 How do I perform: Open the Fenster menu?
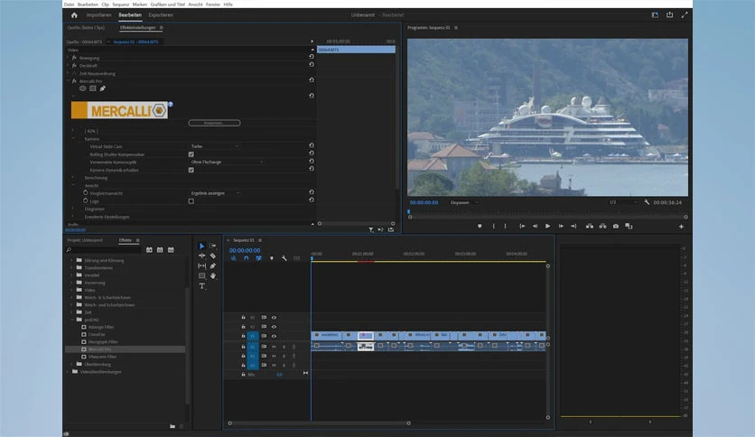213,5
